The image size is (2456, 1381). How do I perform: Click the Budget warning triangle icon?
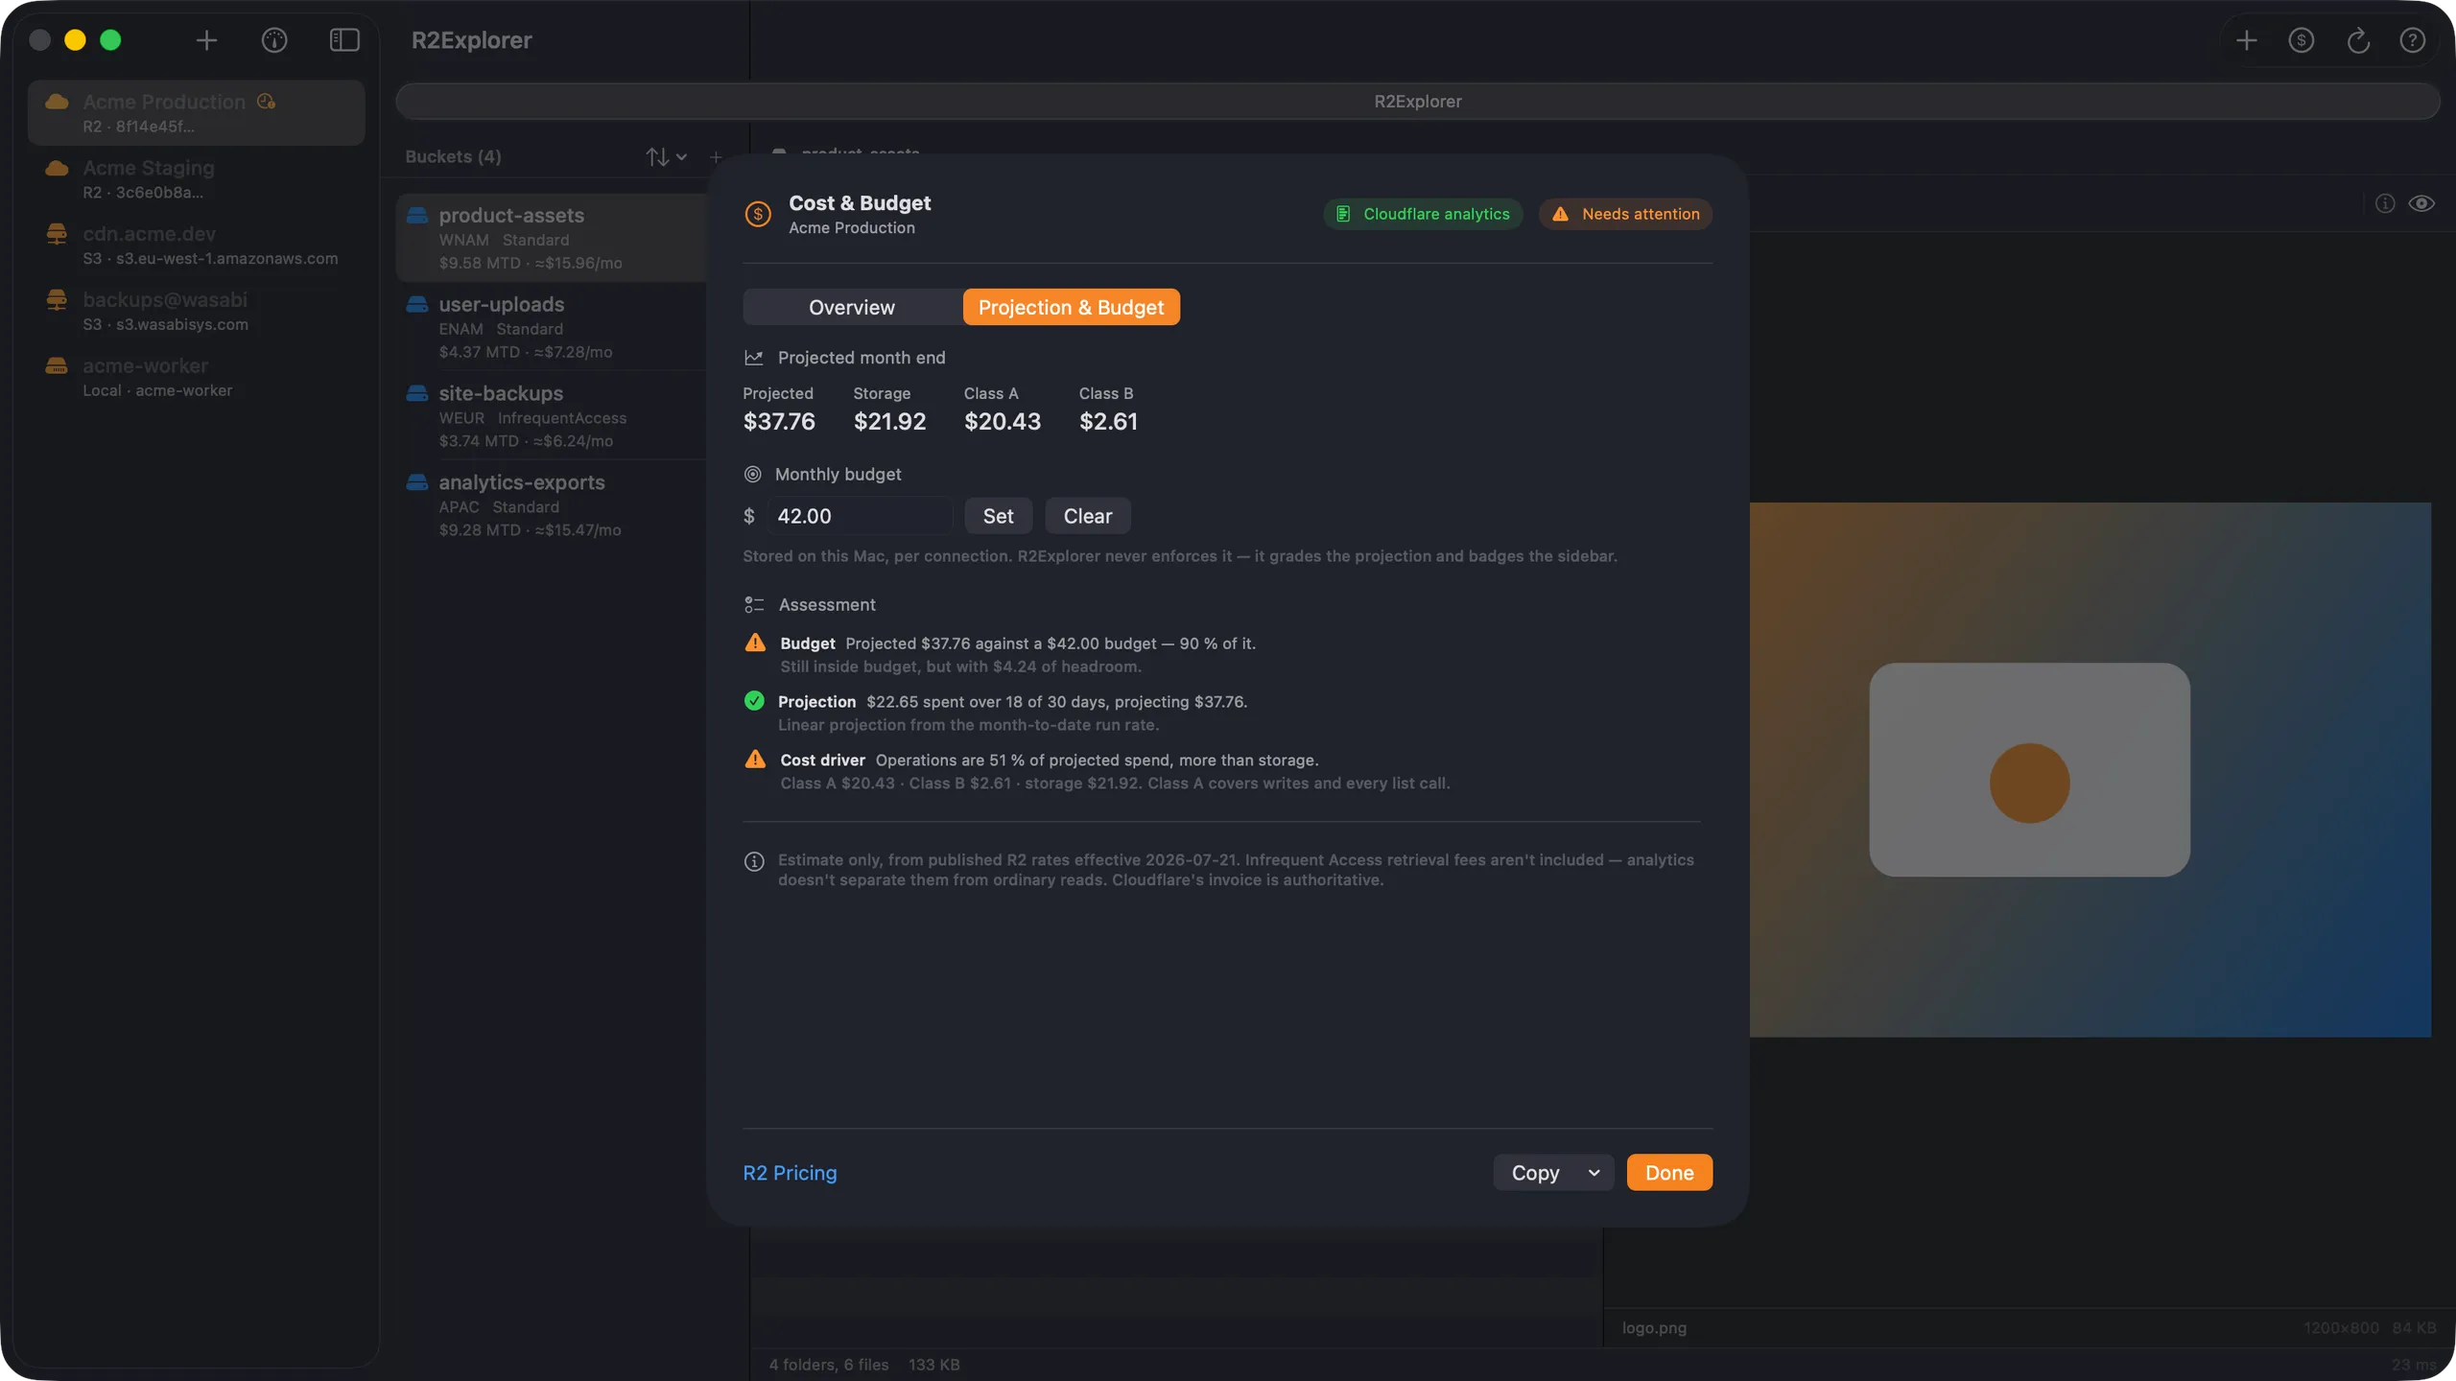(755, 644)
